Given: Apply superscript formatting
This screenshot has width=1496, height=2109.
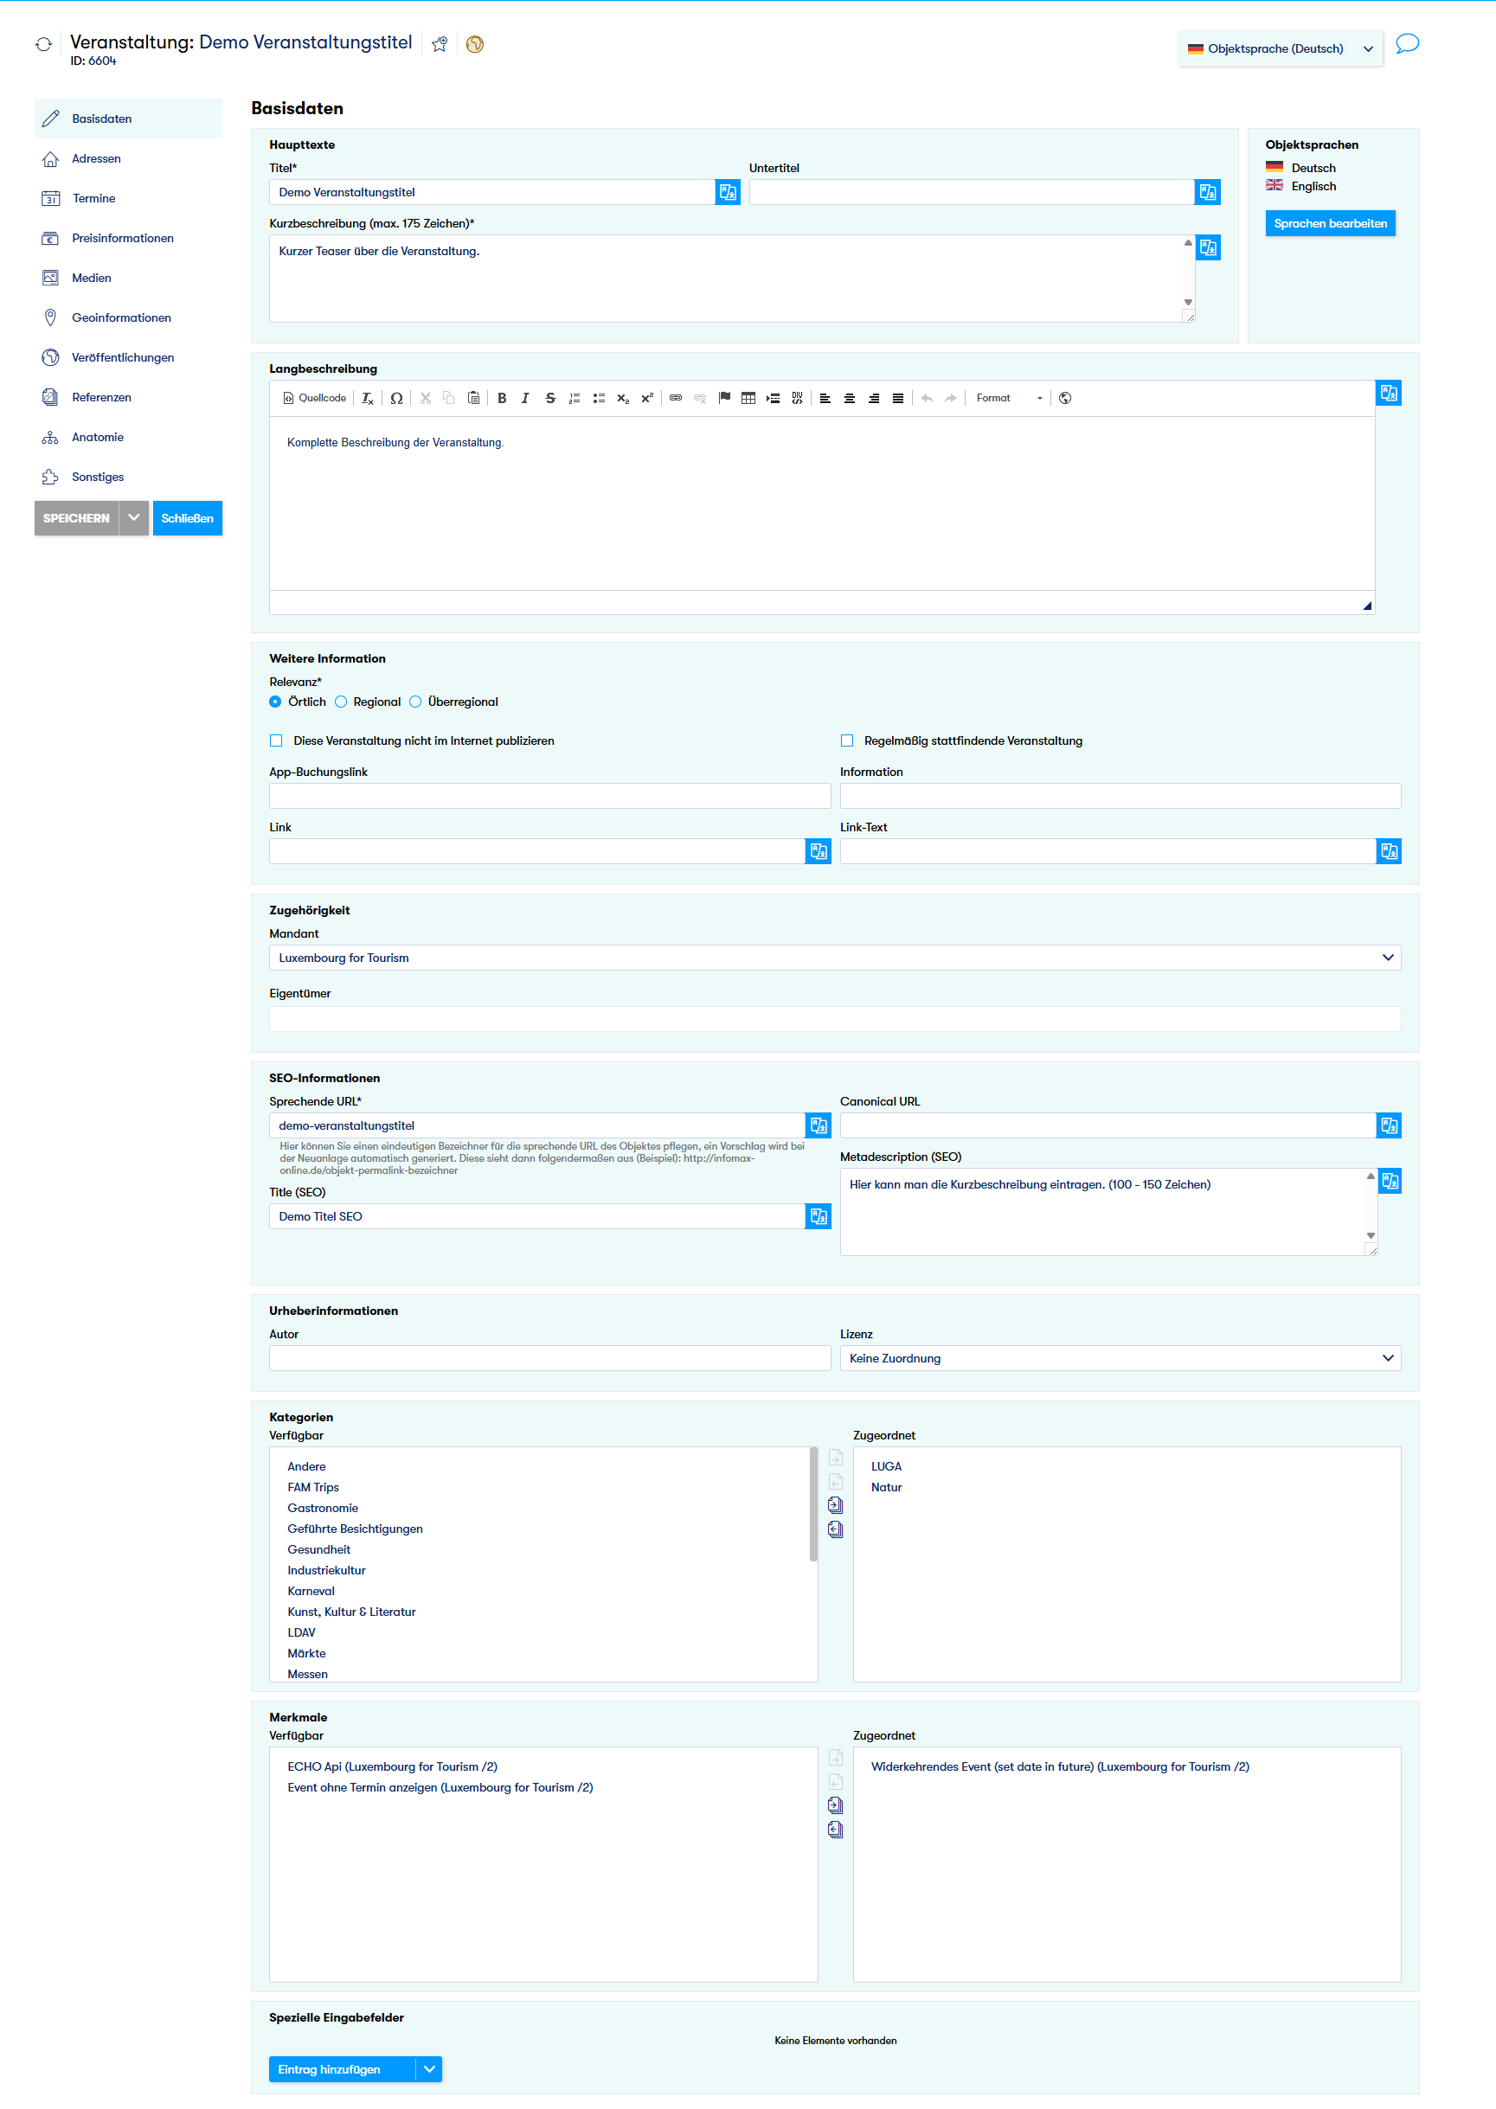Looking at the screenshot, I should click(646, 398).
